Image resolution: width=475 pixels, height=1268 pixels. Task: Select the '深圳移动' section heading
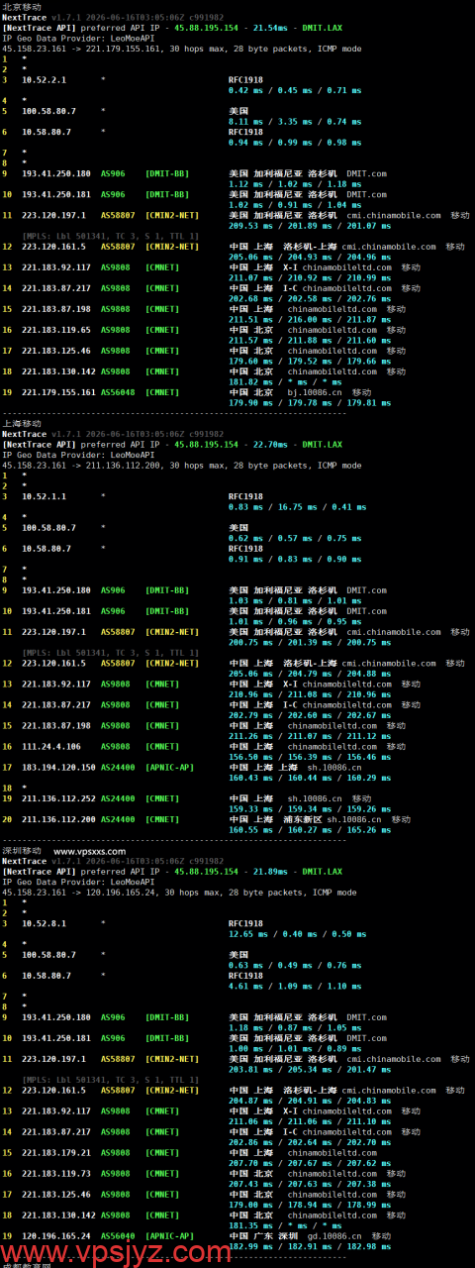tap(22, 850)
